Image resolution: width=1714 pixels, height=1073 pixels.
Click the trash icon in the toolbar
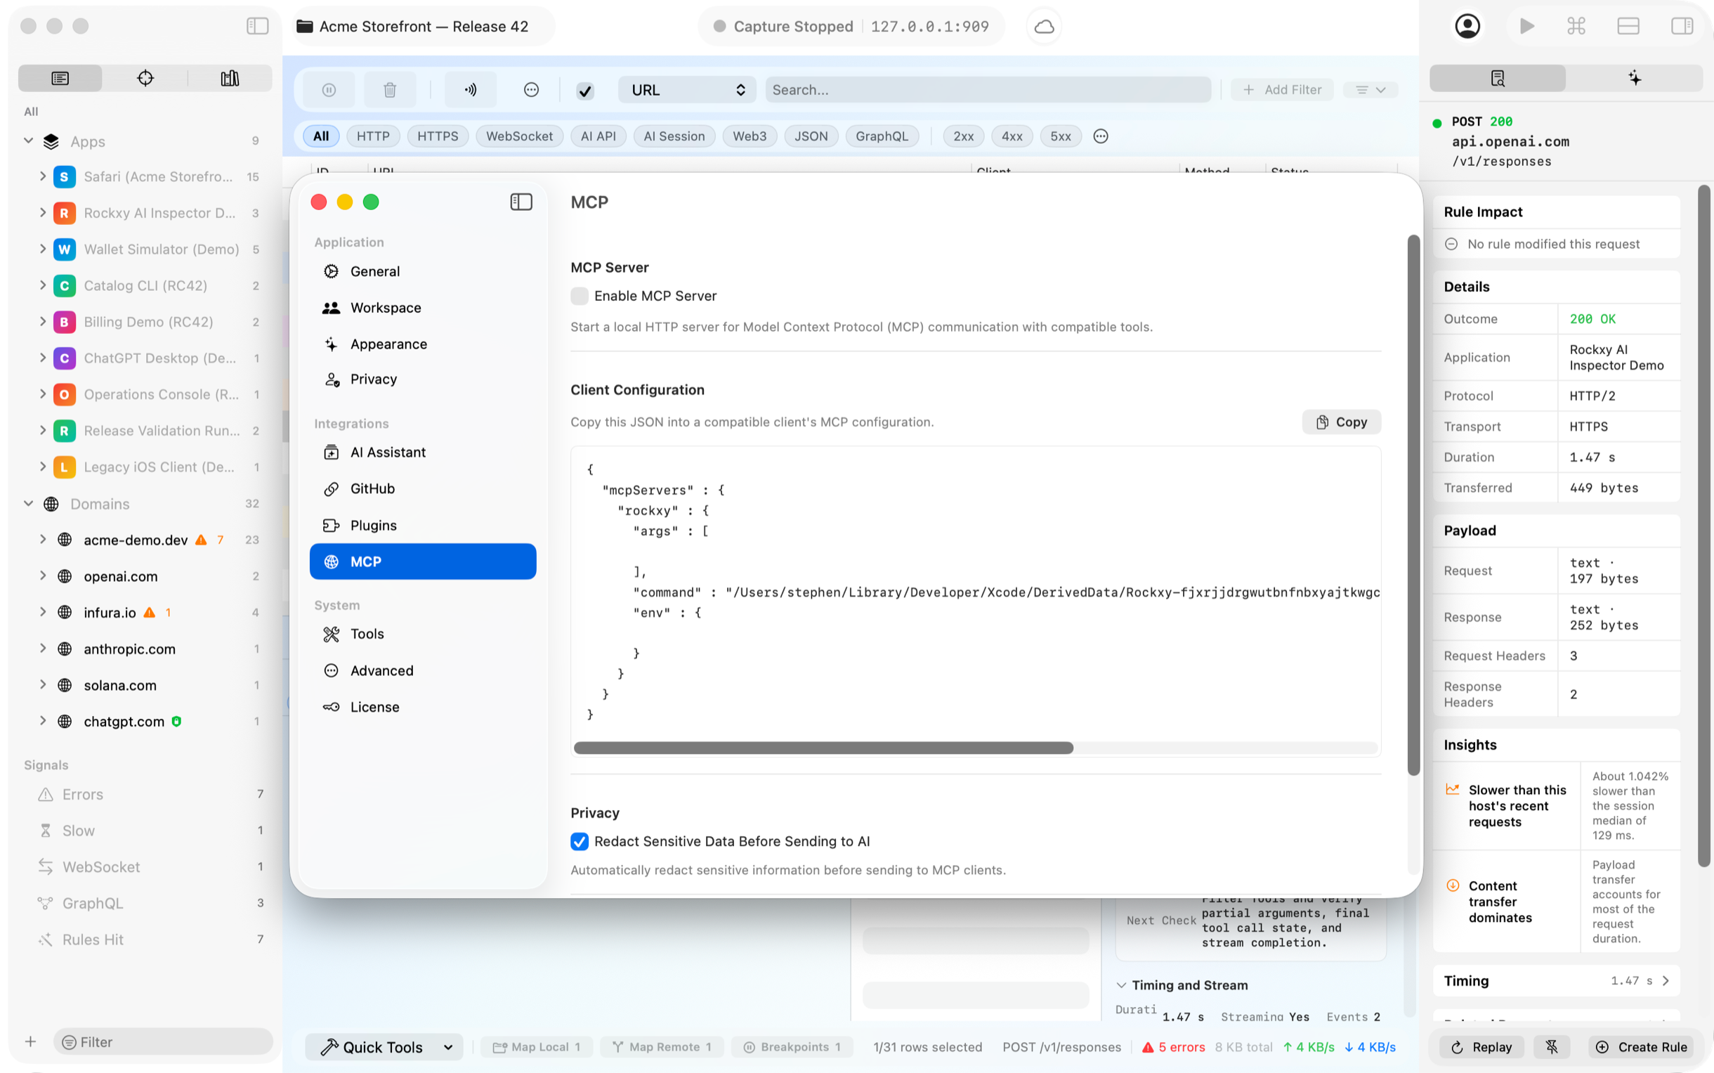[389, 90]
